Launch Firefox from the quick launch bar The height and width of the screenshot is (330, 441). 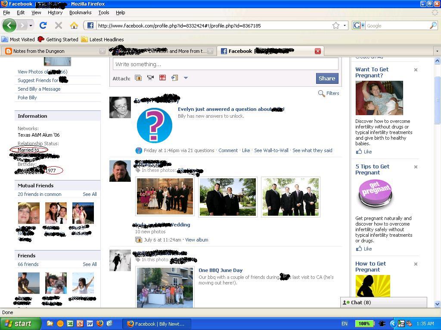pos(100,324)
